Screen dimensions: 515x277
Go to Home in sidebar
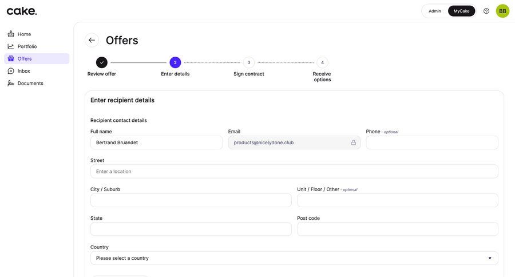pos(37,34)
